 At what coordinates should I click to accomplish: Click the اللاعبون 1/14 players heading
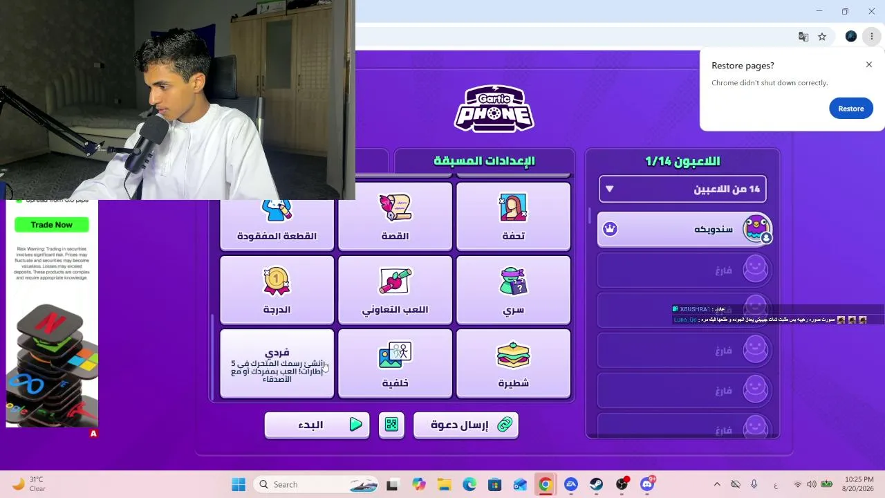(x=682, y=161)
